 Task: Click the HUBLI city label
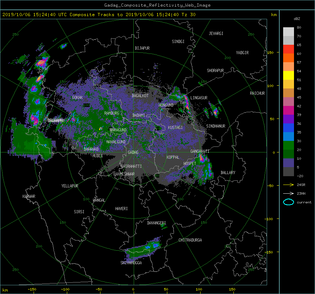98,156
